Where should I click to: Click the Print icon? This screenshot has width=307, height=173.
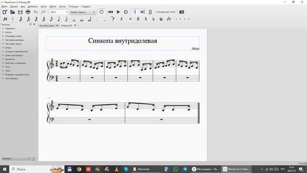(x=28, y=12)
